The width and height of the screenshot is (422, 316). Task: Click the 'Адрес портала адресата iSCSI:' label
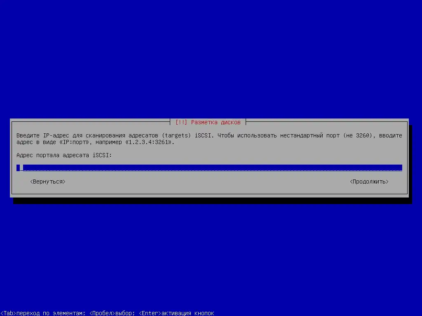point(64,155)
